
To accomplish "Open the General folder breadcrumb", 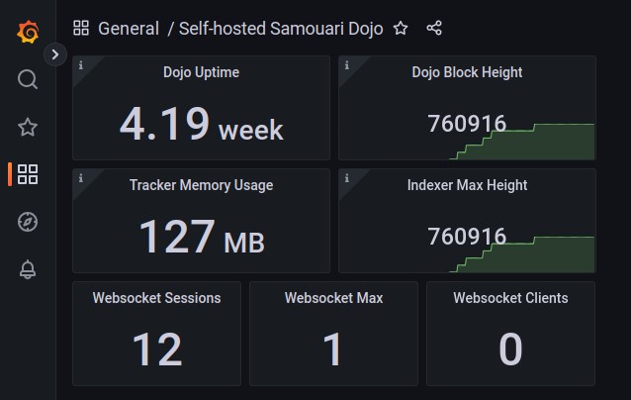I will 129,29.
